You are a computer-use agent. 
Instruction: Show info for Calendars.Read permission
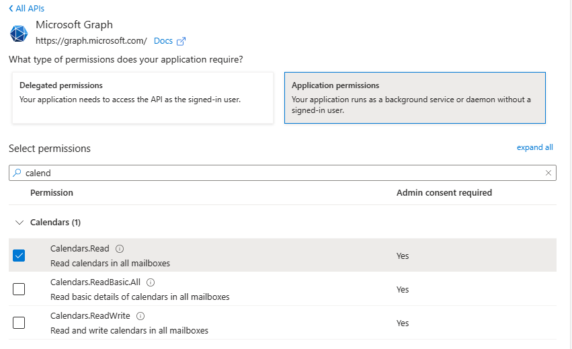point(119,249)
